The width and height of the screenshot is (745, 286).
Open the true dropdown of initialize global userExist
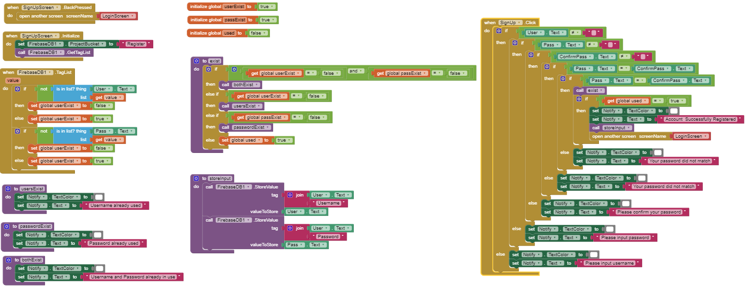(272, 7)
